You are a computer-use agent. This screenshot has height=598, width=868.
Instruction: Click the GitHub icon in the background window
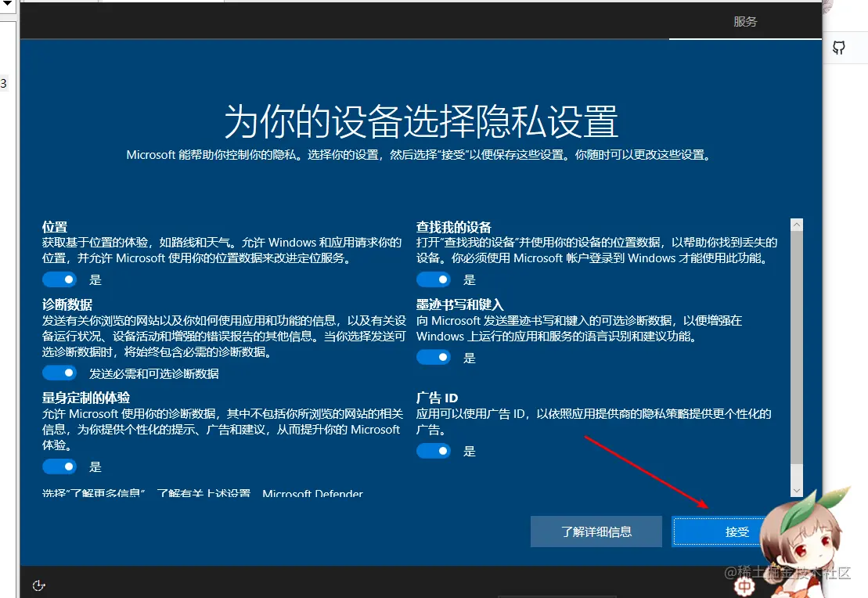click(x=839, y=49)
